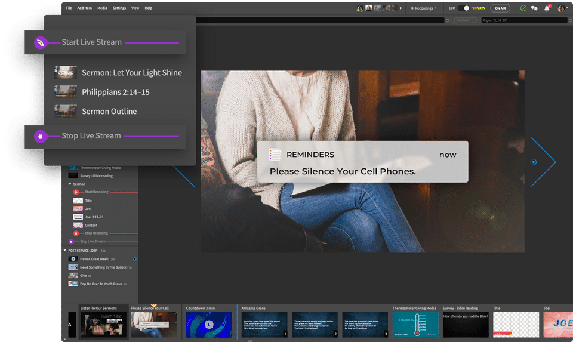Click the Philippians 2:14–15 thumbnail image
Screen dimensions: 573x342
tap(66, 92)
